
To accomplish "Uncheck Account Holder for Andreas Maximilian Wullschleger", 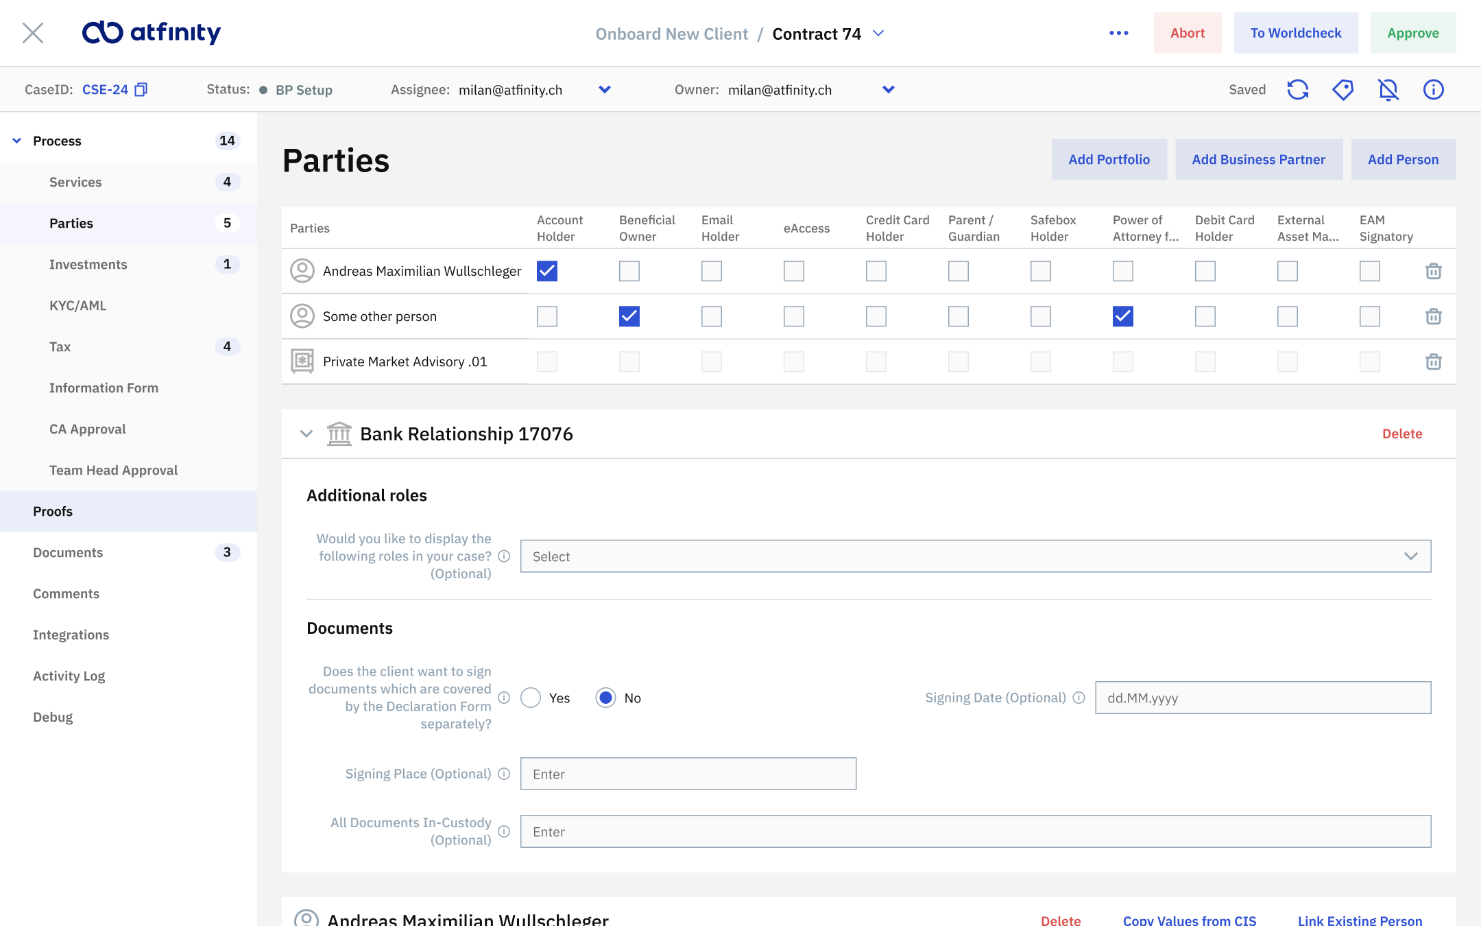I will 547,271.
